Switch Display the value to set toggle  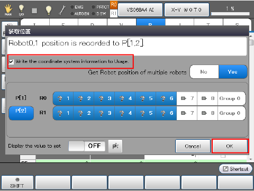tap(87, 146)
